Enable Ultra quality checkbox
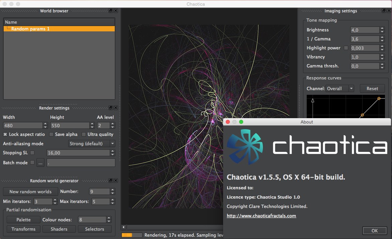Image resolution: width=392 pixels, height=239 pixels. [x=84, y=135]
